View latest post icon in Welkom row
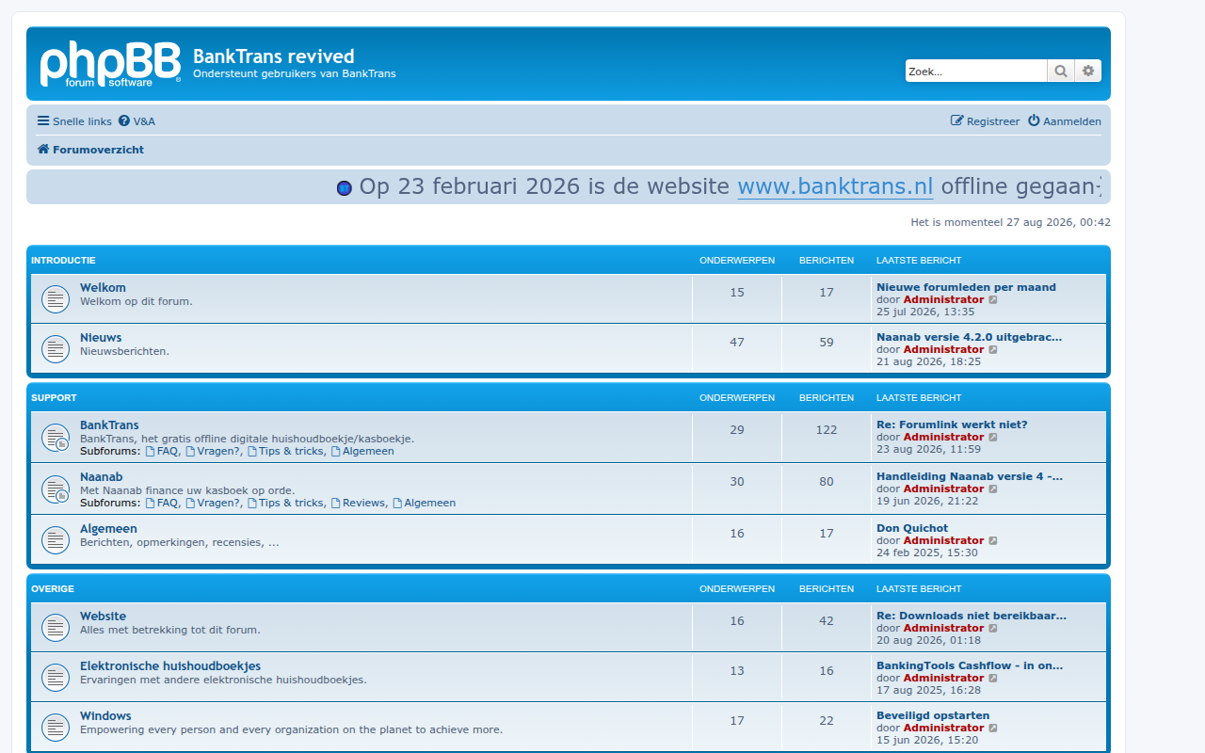The image size is (1205, 753). [993, 299]
